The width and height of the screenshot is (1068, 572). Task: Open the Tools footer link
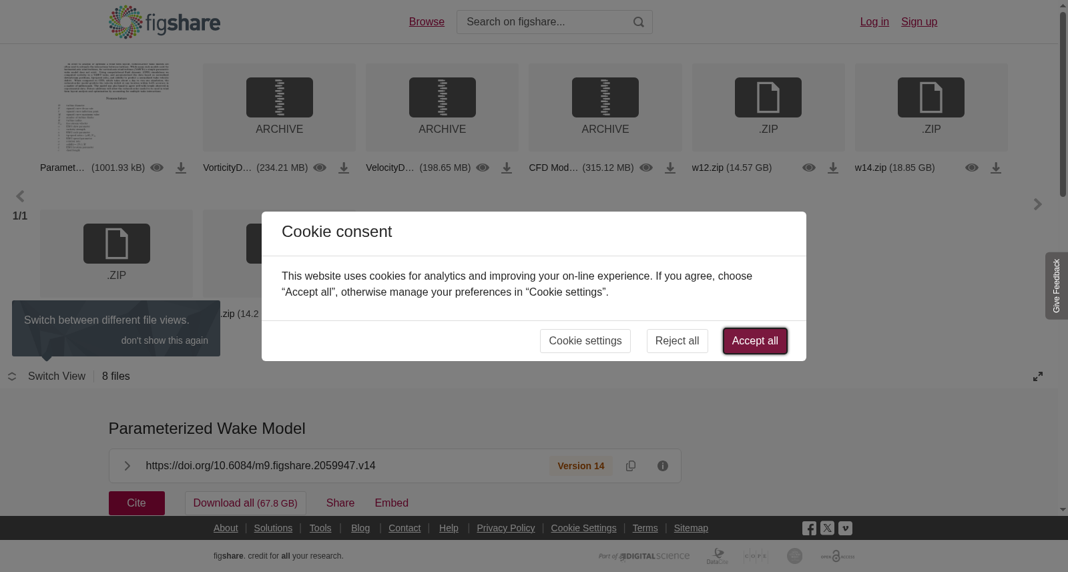click(x=320, y=528)
